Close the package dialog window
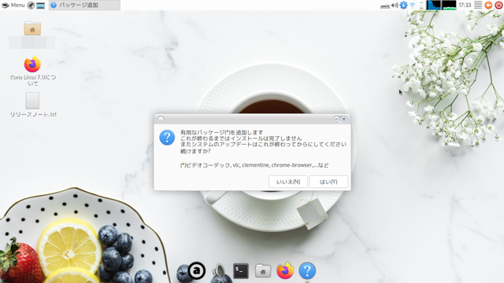 coord(343,119)
